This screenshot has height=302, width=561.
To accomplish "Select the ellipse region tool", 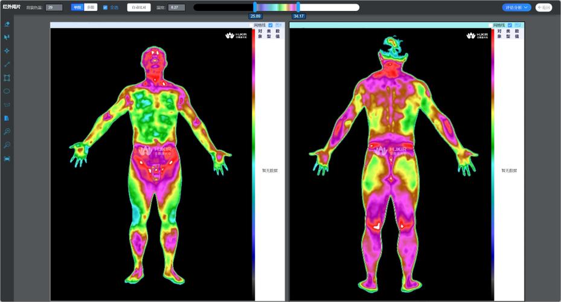I will [7, 91].
